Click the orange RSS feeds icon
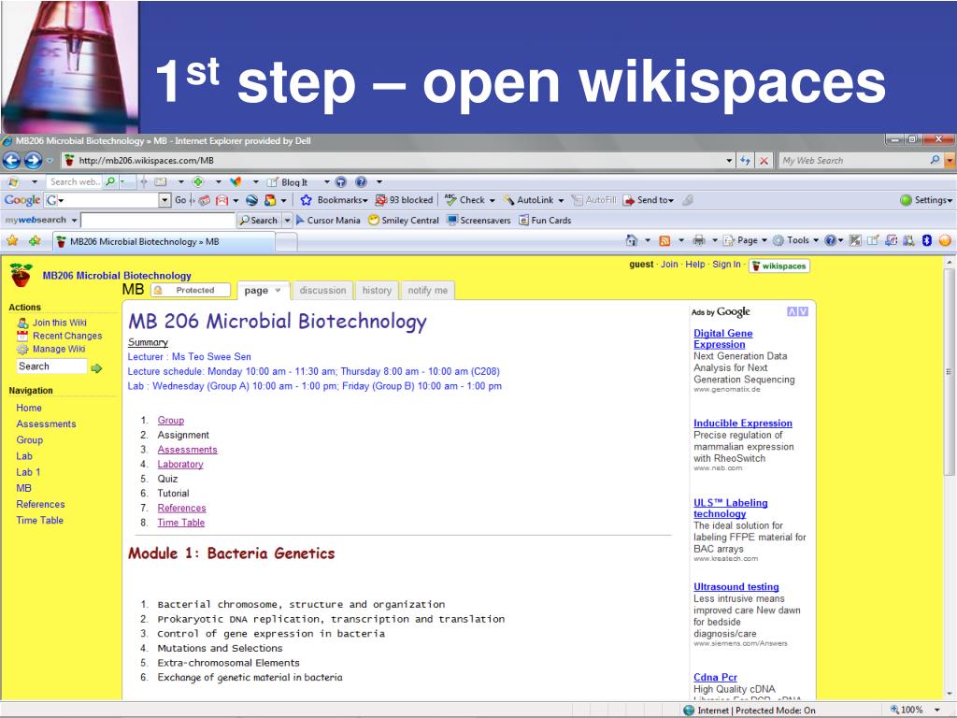The image size is (957, 718). tap(664, 240)
